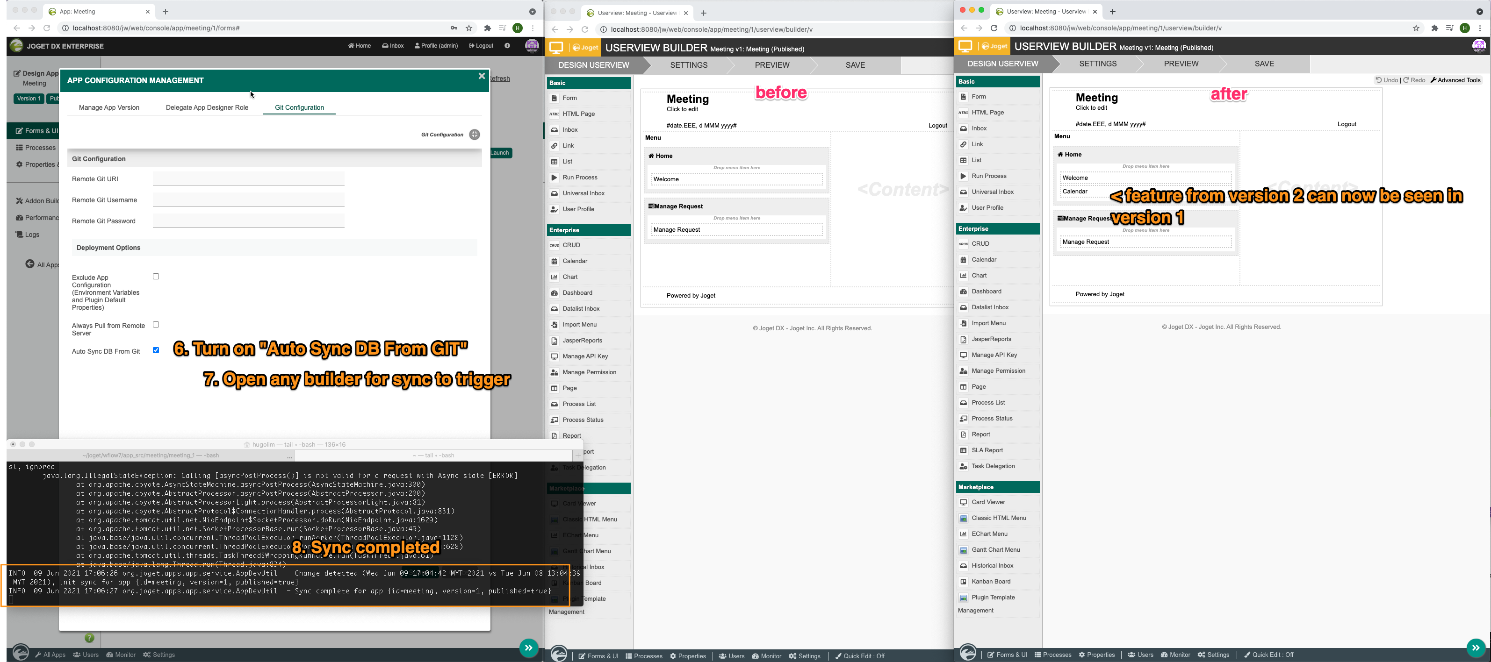Select the Kanban Board menu icon

pyautogui.click(x=963, y=582)
